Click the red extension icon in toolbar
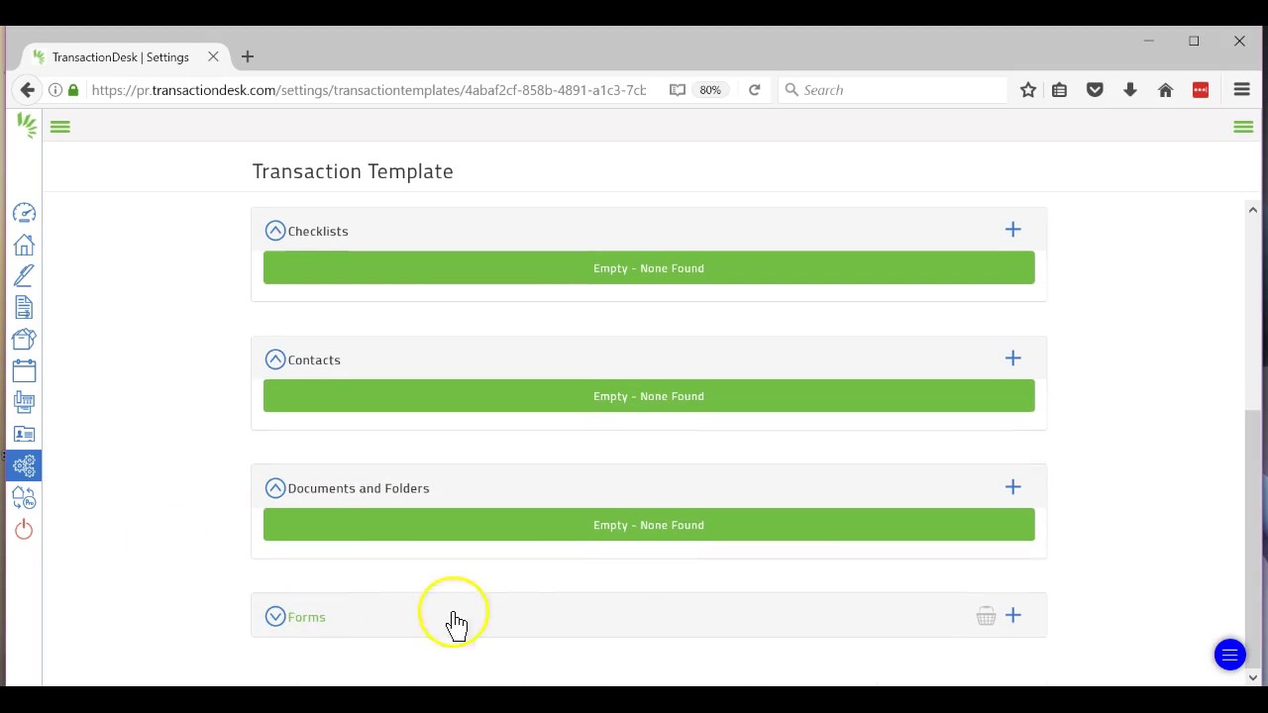 1201,90
